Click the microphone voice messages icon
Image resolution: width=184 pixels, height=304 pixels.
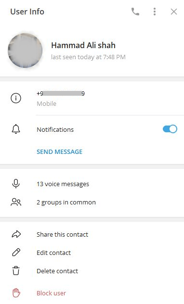coord(16,184)
